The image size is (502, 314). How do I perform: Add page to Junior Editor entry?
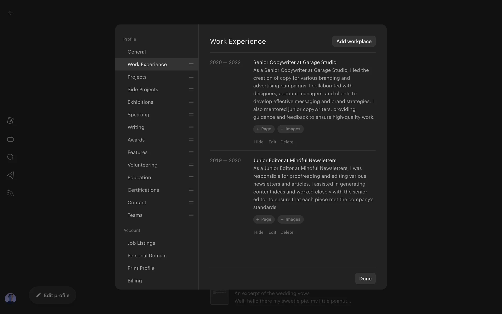point(264,219)
